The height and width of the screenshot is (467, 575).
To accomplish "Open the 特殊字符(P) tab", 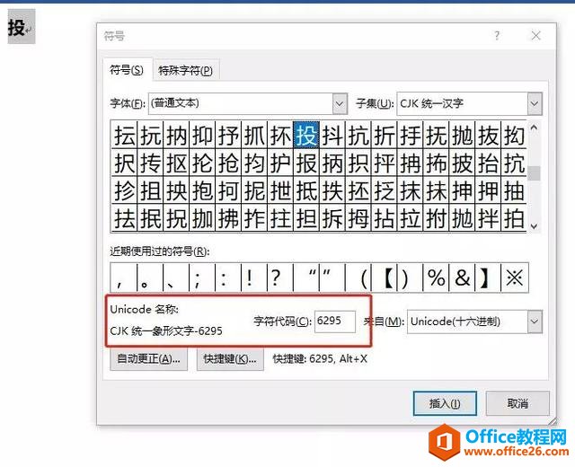I will click(x=185, y=70).
